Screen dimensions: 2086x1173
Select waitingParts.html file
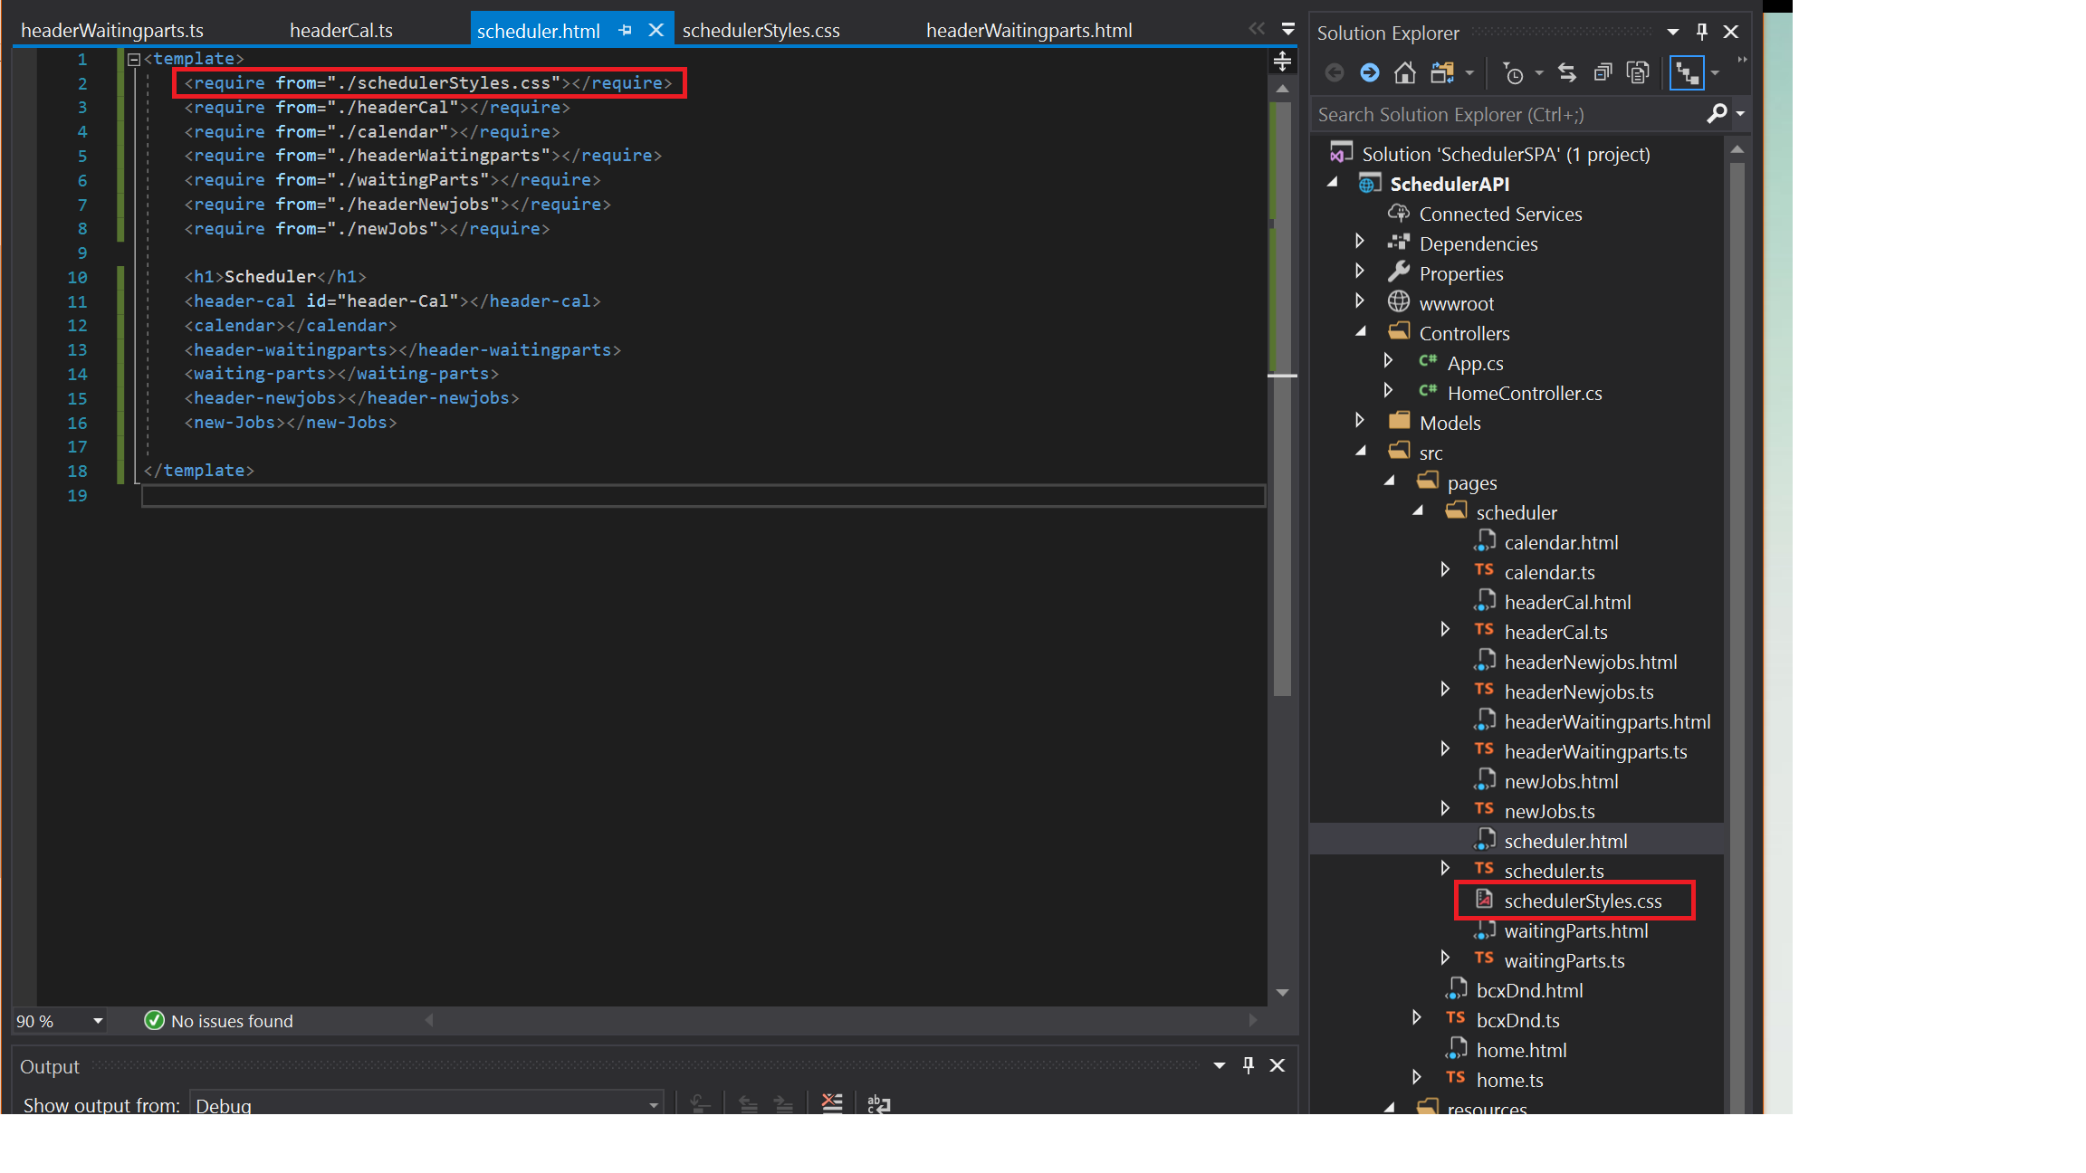click(x=1575, y=931)
